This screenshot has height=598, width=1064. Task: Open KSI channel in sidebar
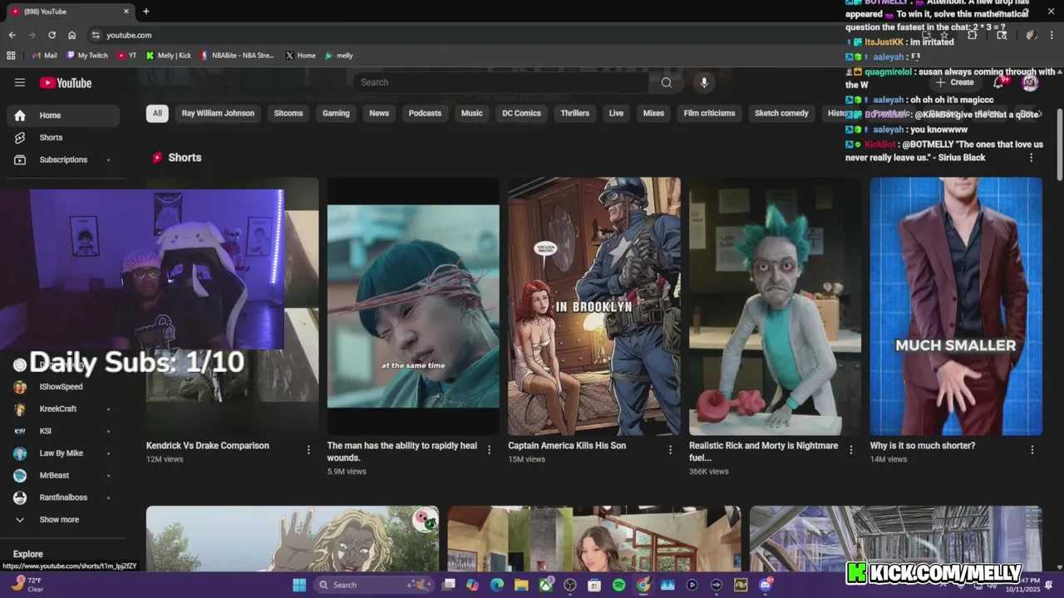tap(62, 431)
